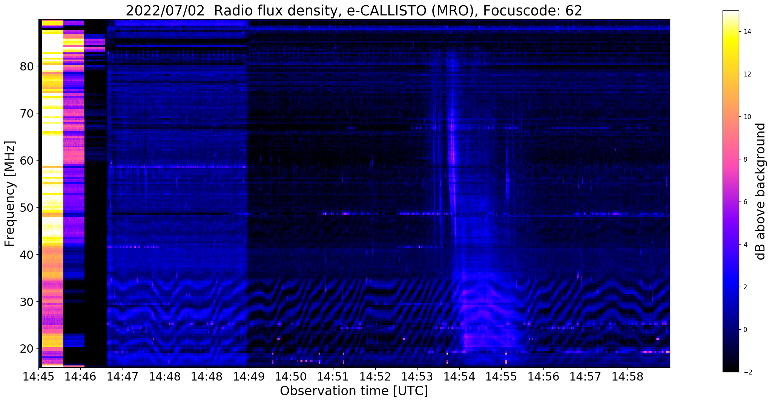This screenshot has width=772, height=402.
Task: Click the colorbar tick value 14
Action: point(747,32)
